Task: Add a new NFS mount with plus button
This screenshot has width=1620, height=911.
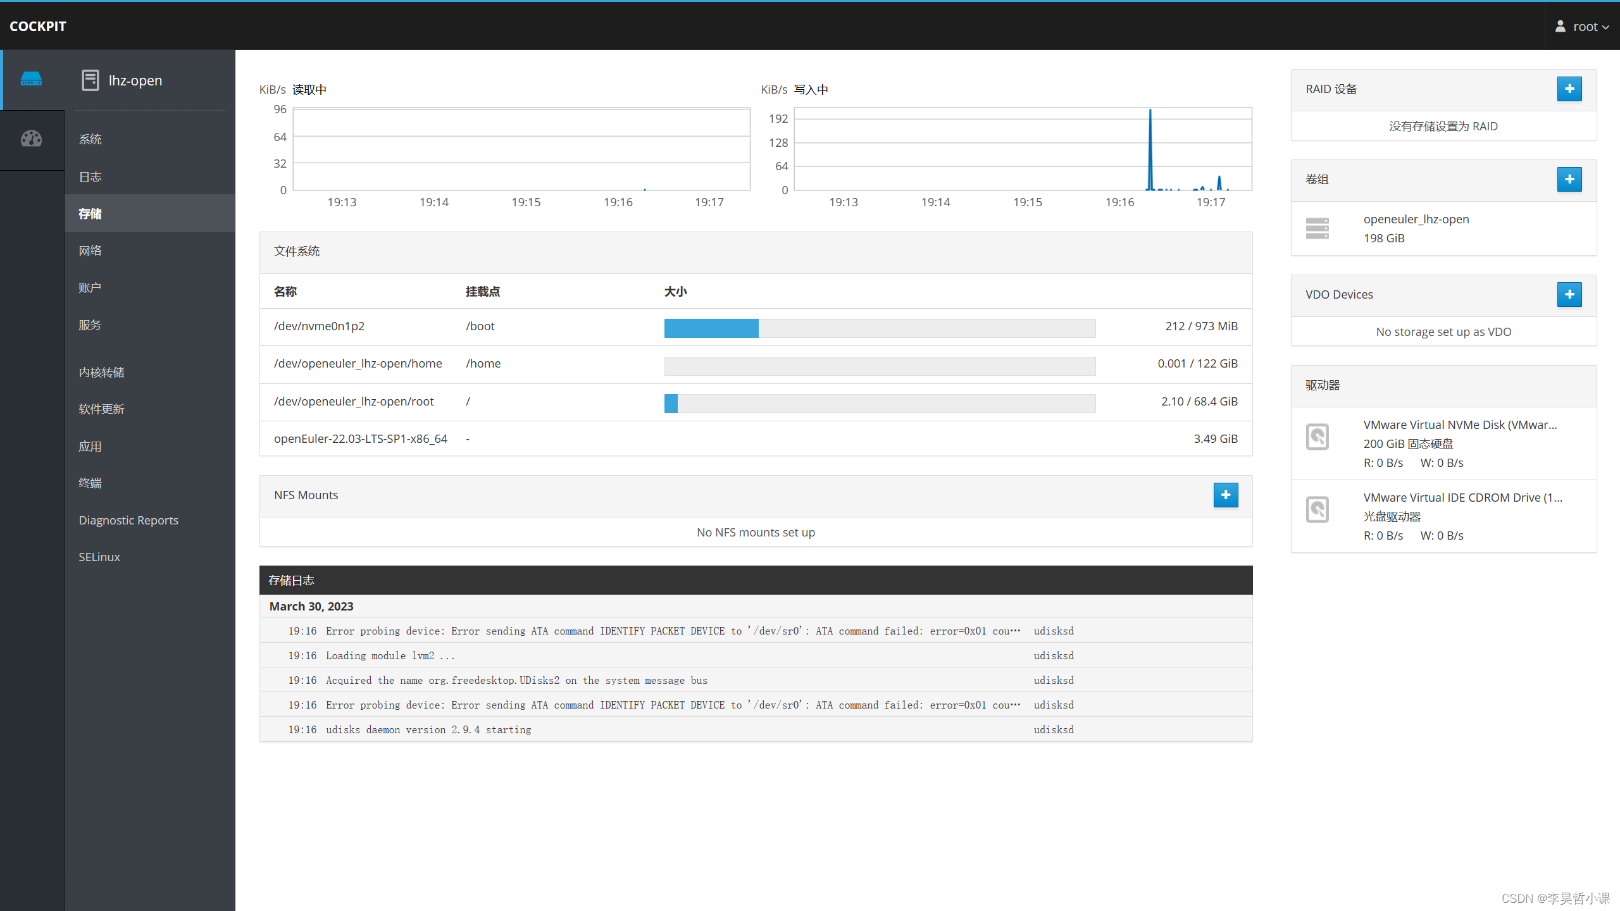Action: (1226, 495)
